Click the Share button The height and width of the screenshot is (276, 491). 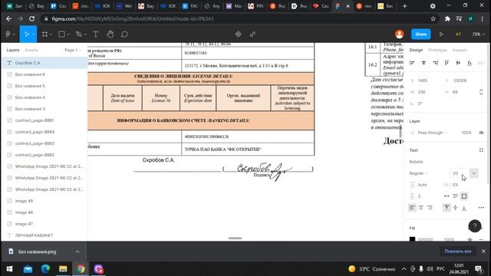(421, 34)
